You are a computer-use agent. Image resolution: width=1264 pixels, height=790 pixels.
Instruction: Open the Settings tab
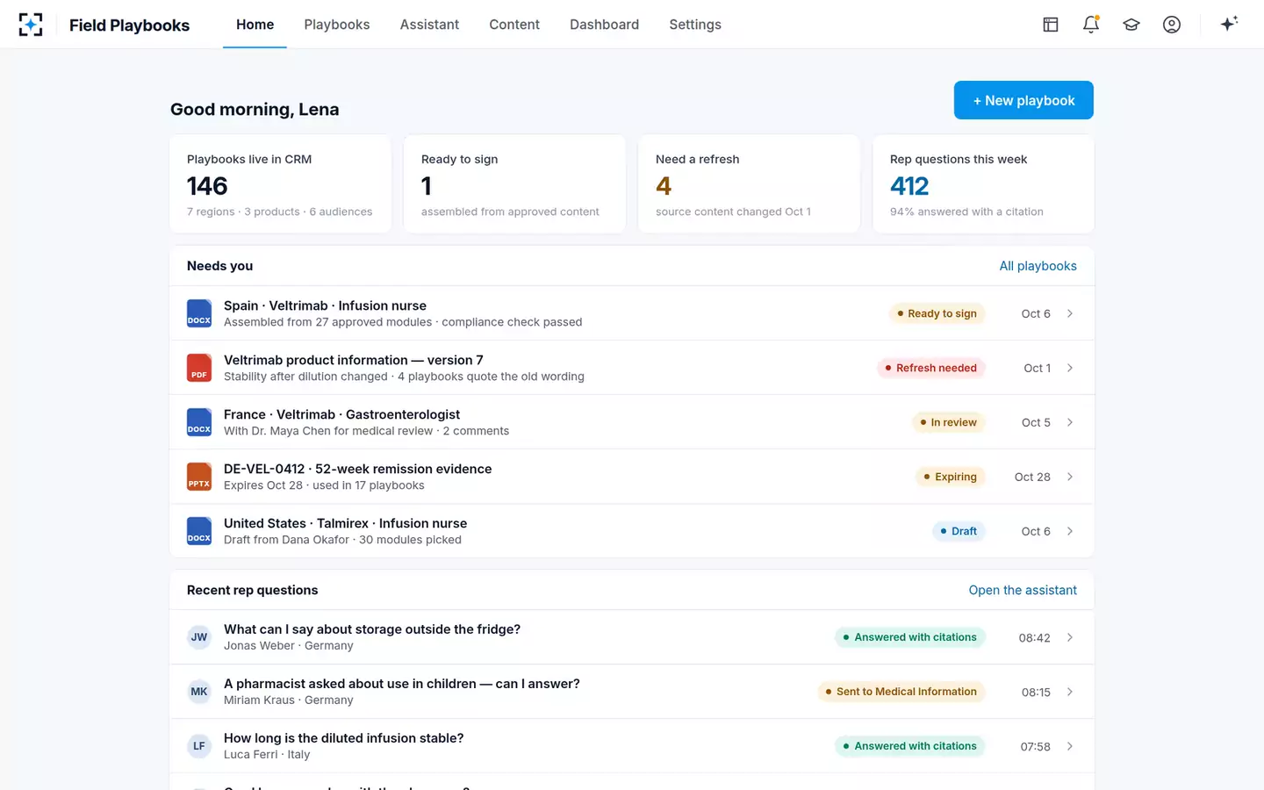coord(695,25)
